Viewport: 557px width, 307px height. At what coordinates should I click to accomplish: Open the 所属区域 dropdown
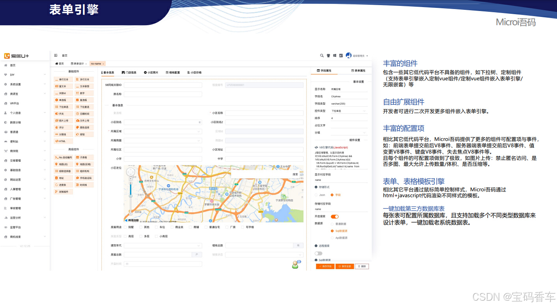pos(163,131)
